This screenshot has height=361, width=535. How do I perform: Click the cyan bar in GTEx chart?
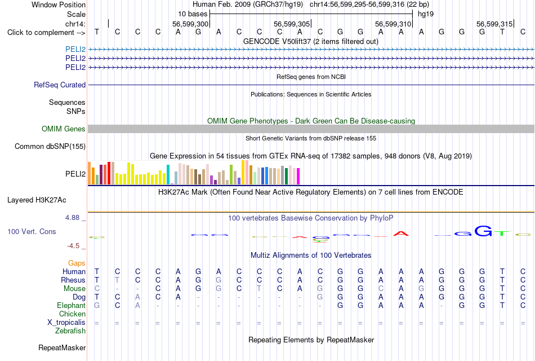(x=168, y=175)
